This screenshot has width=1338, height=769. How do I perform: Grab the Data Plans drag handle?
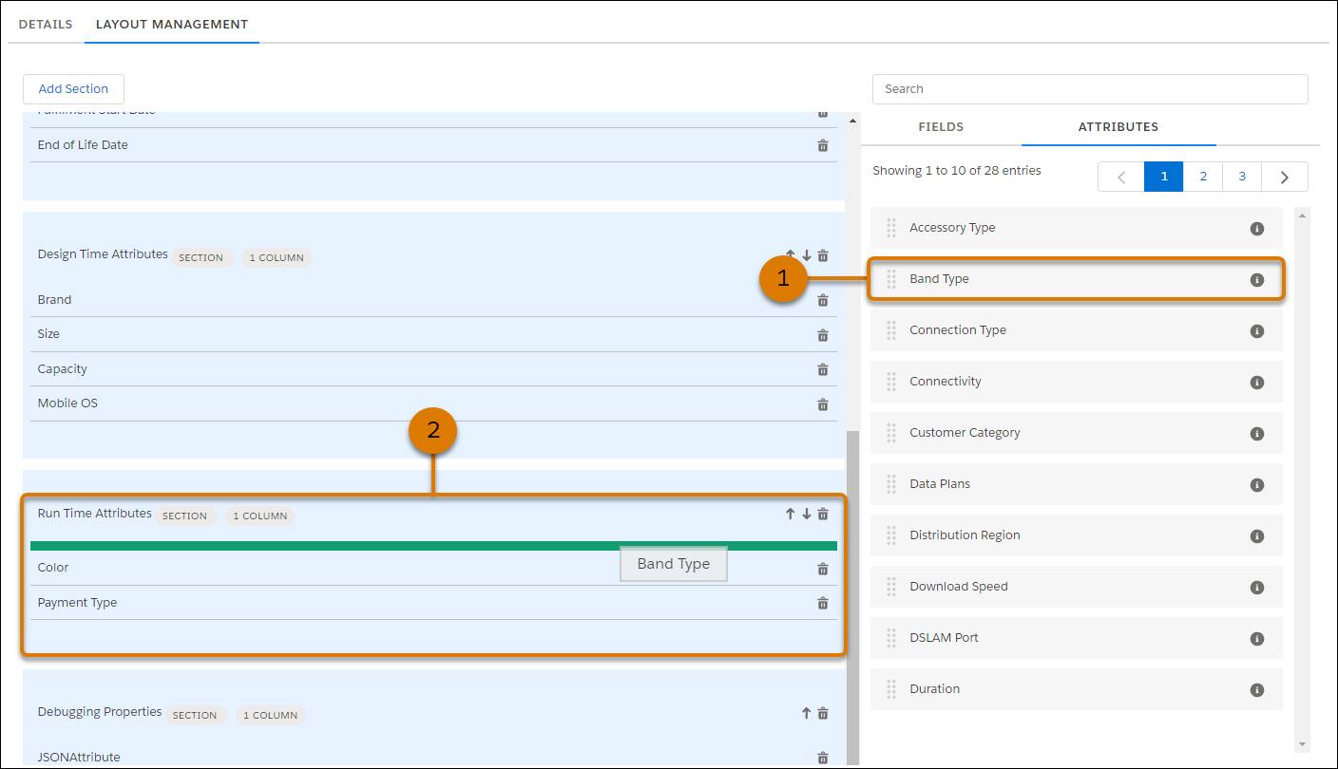891,484
